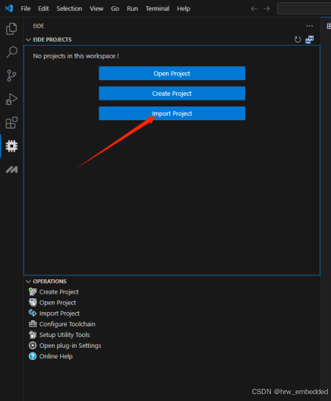Open the bottom activity bar icon below the EIDE chip
Image resolution: width=331 pixels, height=401 pixels.
pyautogui.click(x=11, y=169)
